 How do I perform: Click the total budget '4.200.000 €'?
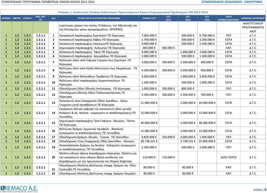tap(149, 70)
